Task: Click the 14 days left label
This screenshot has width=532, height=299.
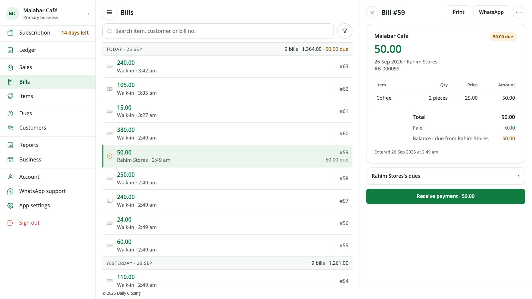Action: click(75, 33)
